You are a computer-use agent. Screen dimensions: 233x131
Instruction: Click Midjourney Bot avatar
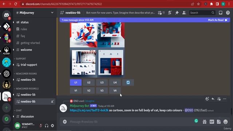(63, 108)
